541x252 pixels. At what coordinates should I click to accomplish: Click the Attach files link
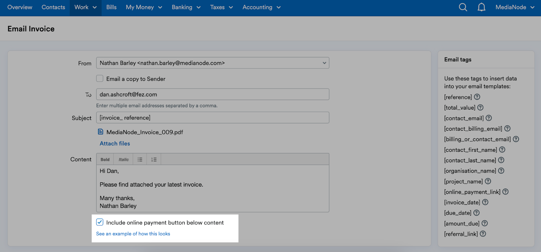point(115,143)
